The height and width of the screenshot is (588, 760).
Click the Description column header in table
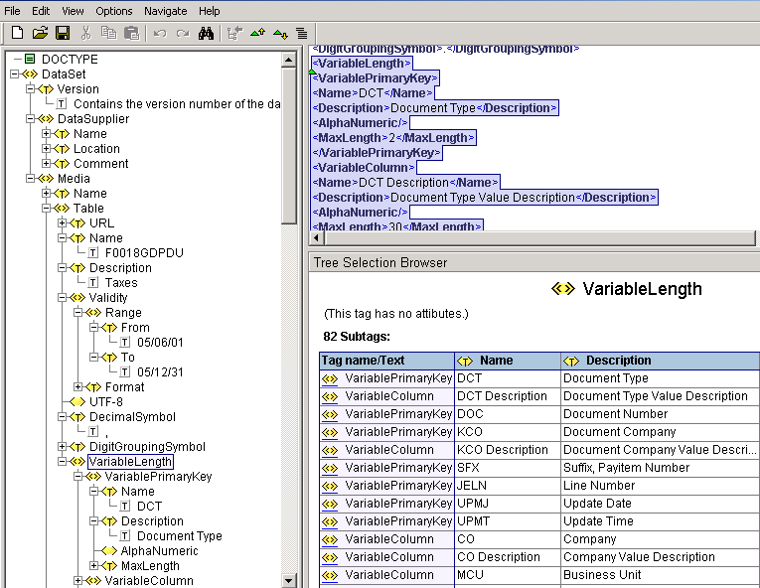660,361
